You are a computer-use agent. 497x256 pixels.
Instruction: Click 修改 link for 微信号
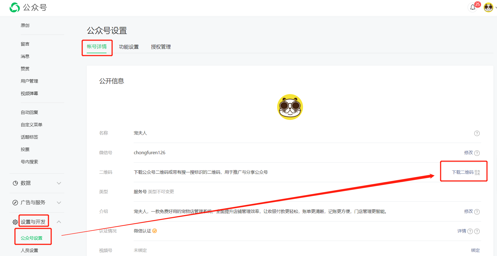[468, 153]
